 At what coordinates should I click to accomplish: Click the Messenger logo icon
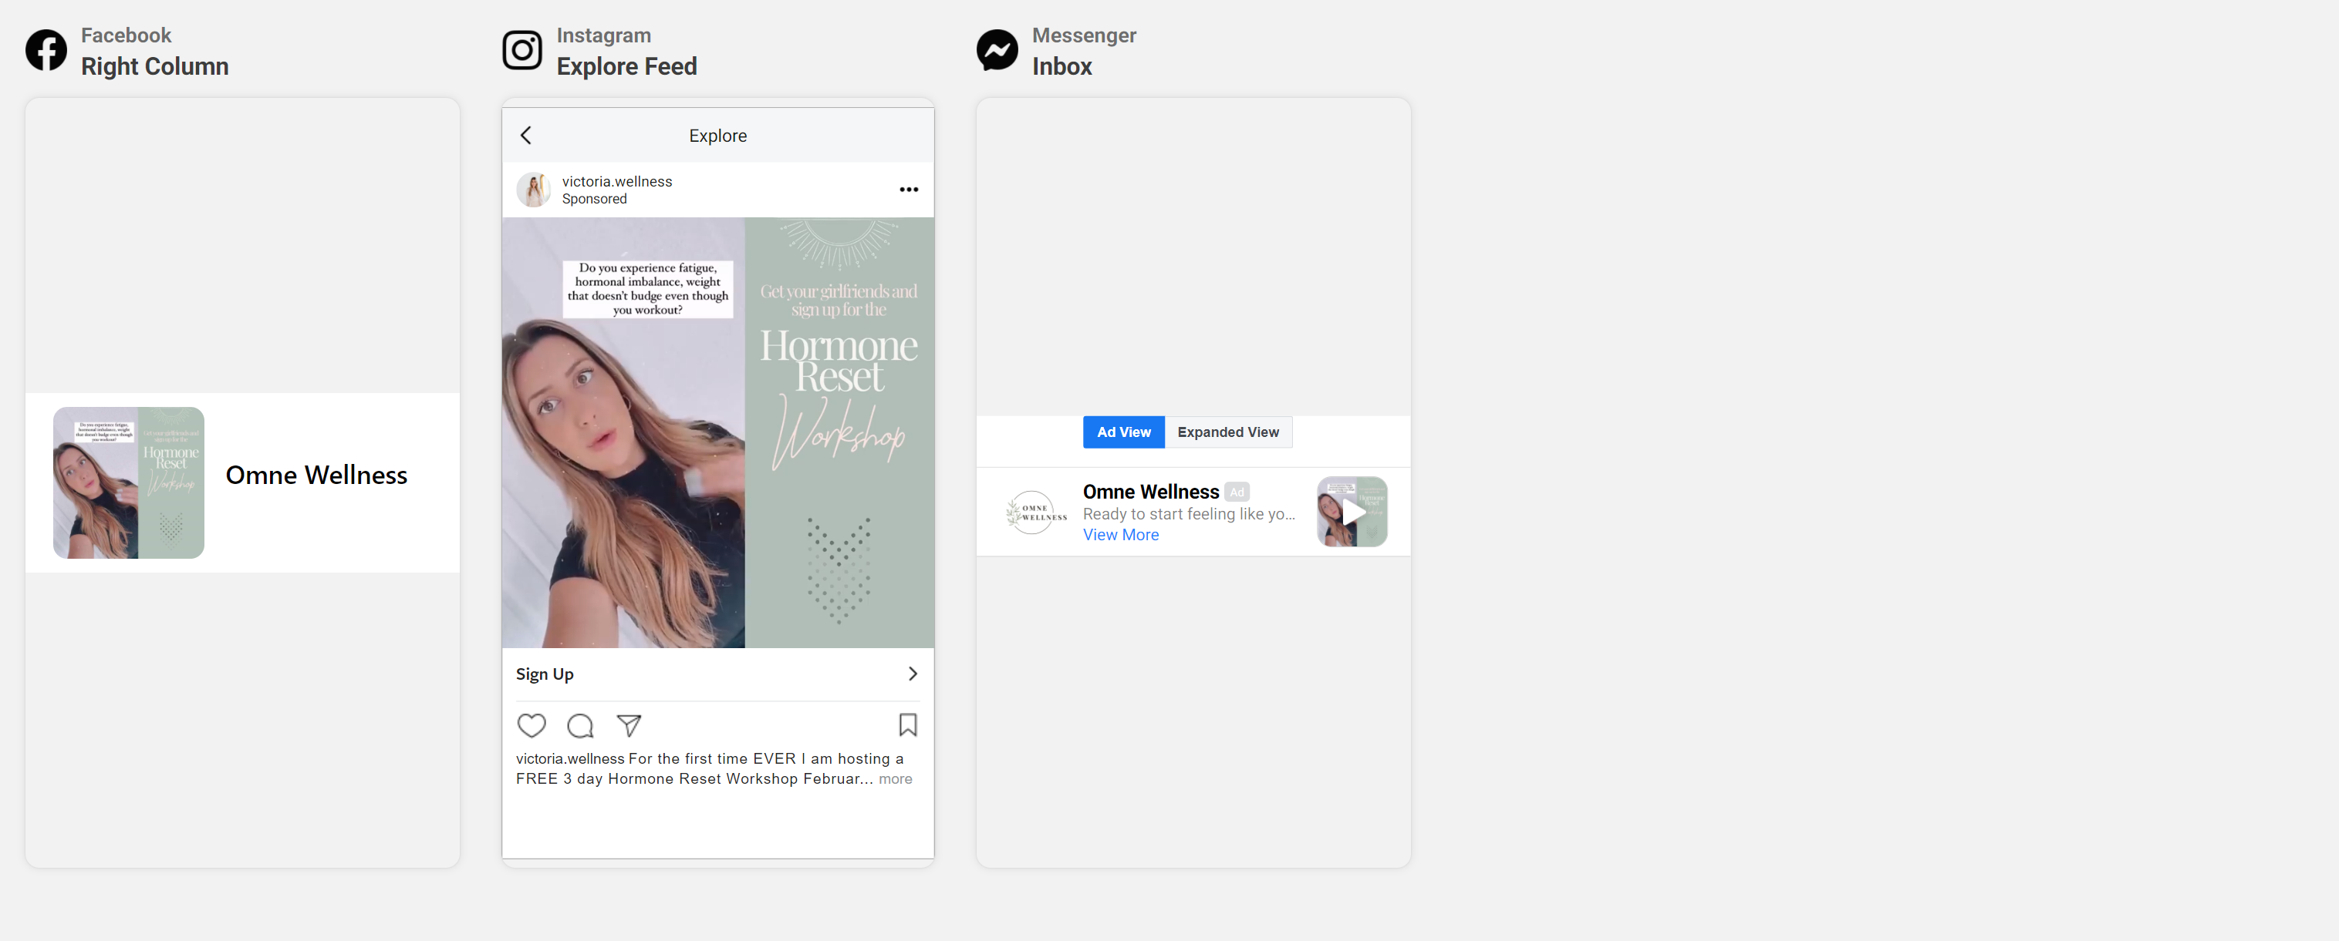click(997, 50)
